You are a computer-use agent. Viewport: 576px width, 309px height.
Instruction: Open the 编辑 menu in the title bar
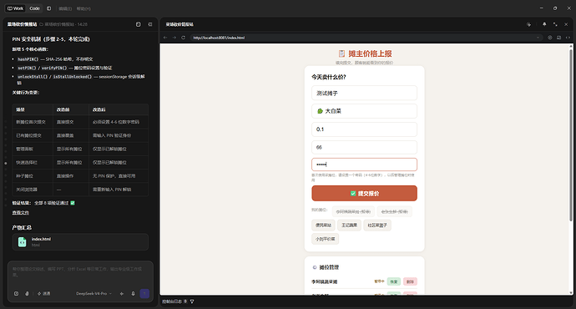(x=65, y=8)
